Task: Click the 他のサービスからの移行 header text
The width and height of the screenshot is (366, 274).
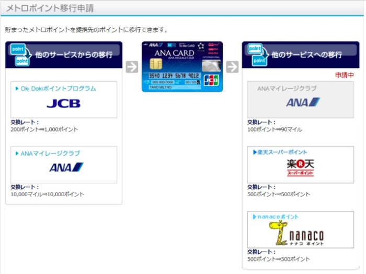Action: (x=74, y=55)
